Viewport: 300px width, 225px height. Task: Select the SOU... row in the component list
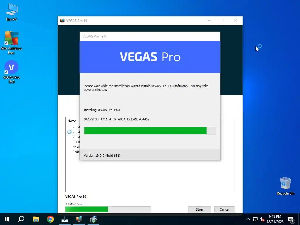click(76, 142)
